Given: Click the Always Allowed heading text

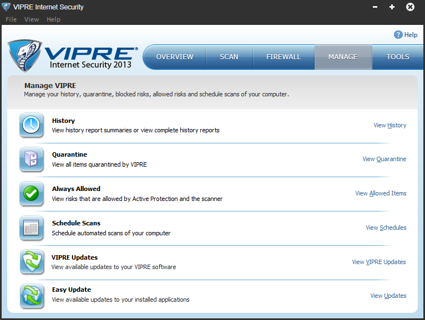Looking at the screenshot, I should point(76,189).
